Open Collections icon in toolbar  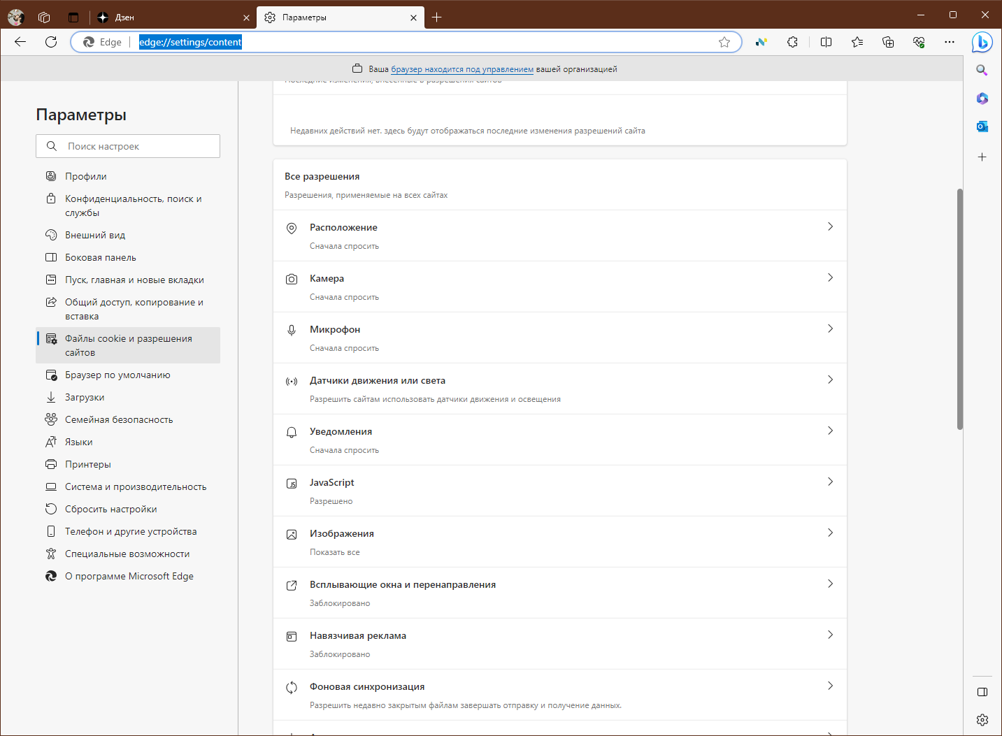(x=888, y=42)
